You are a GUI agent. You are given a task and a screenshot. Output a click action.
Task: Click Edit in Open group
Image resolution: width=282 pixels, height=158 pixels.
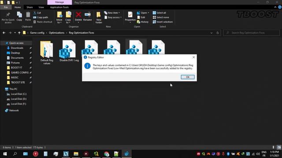141,18
